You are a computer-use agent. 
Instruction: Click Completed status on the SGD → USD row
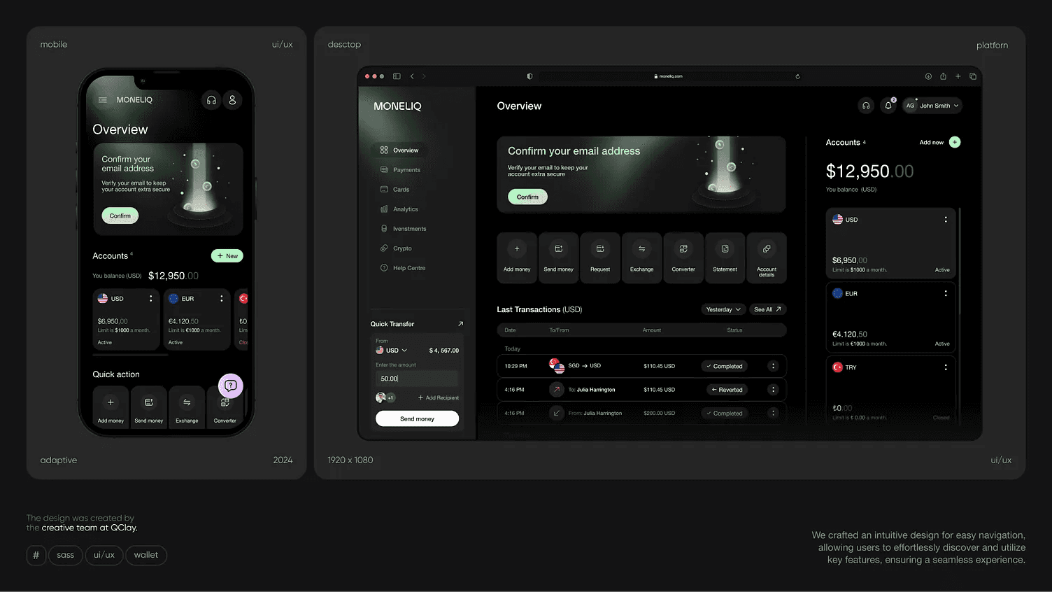click(x=724, y=366)
